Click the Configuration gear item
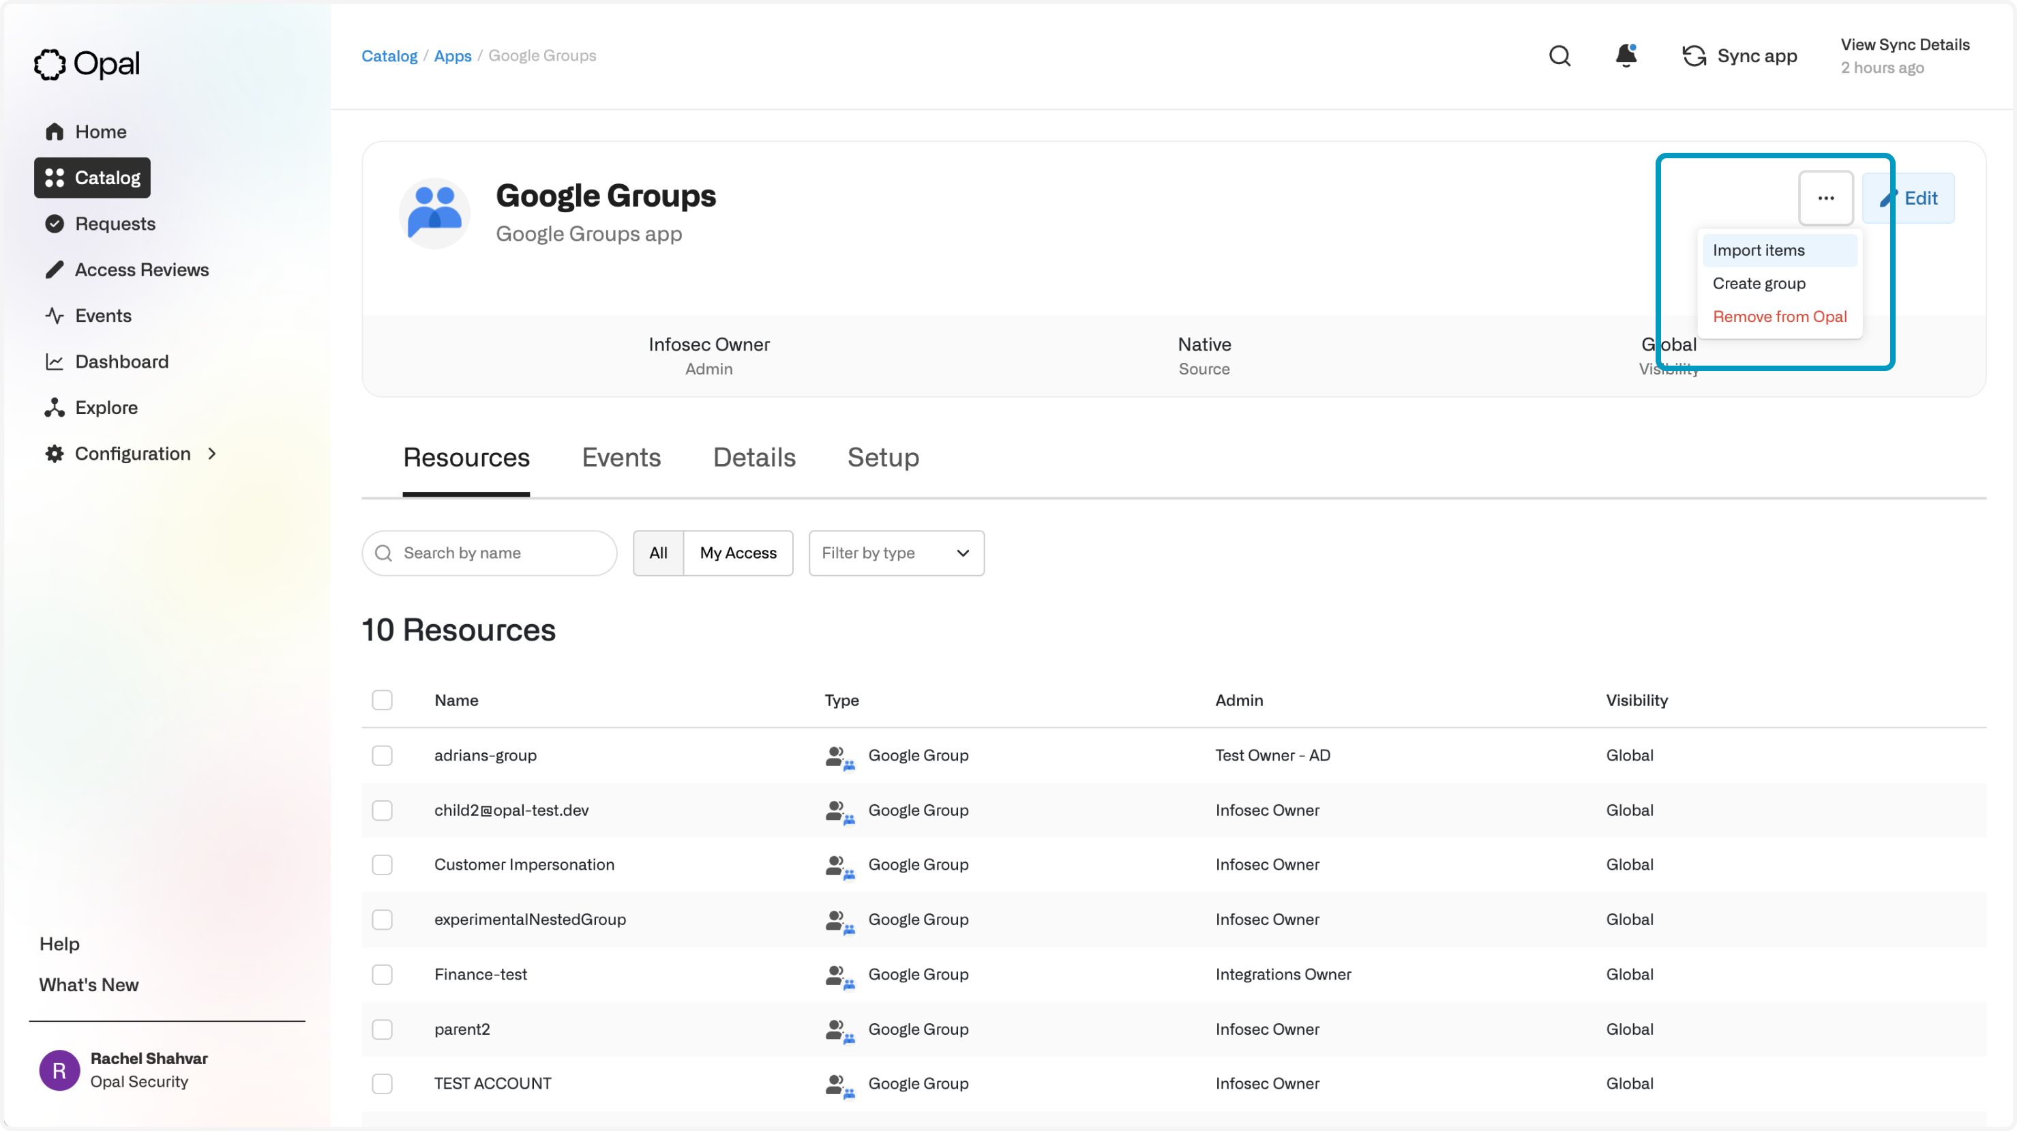Viewport: 2017px width, 1131px height. click(x=117, y=454)
